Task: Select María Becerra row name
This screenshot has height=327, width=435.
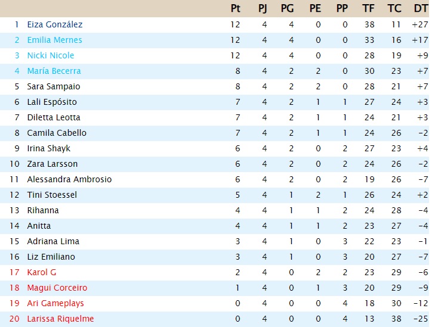Action: [54, 71]
